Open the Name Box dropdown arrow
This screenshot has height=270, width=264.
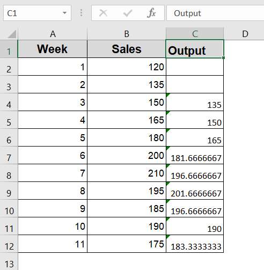pos(64,13)
